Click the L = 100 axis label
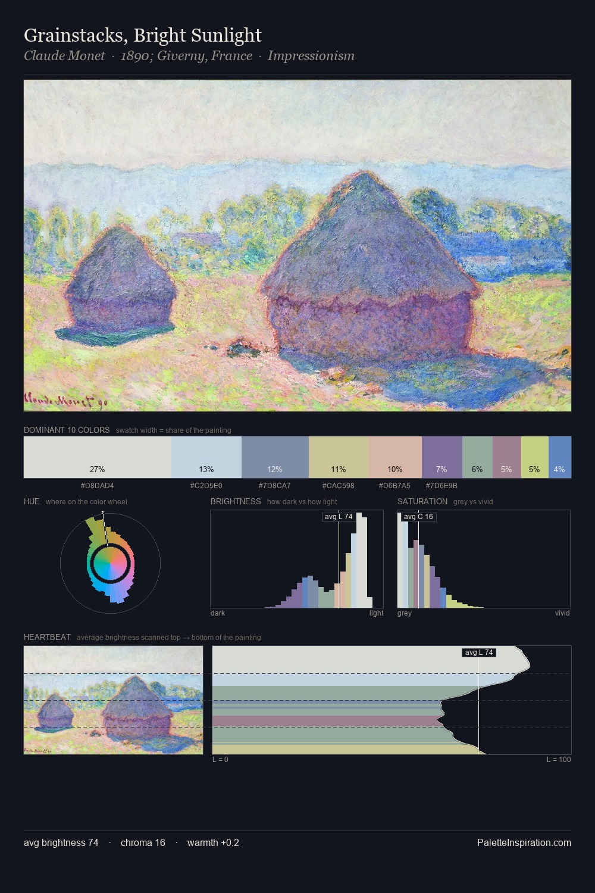Viewport: 595px width, 893px height. [559, 760]
